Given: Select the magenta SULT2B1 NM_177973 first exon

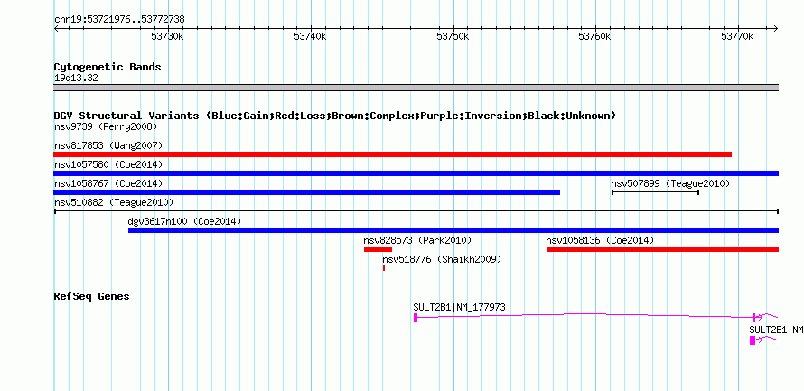Looking at the screenshot, I should pos(416,318).
